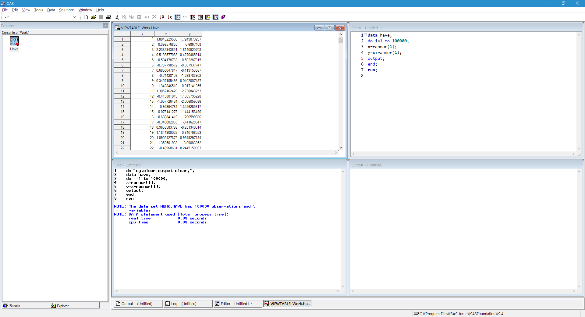Switch on Form View mode
Viewport: 585px width, 317px height.
click(185, 17)
